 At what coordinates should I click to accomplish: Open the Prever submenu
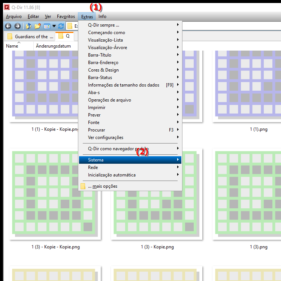coord(130,115)
